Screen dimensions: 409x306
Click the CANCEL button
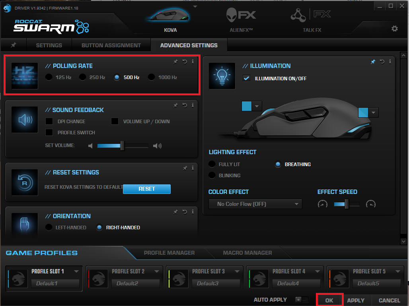390,300
